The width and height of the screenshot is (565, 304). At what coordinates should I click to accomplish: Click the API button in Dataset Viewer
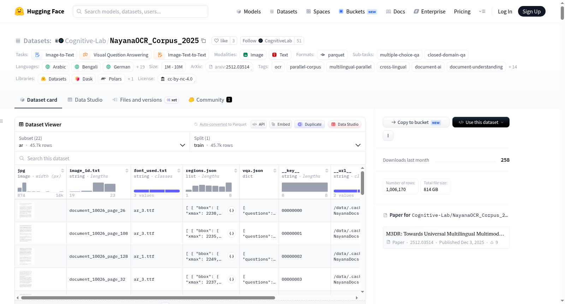point(258,124)
